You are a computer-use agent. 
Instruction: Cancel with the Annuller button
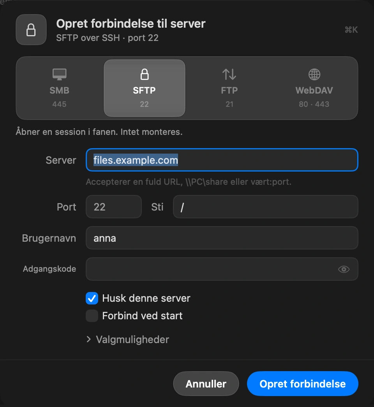(x=206, y=384)
